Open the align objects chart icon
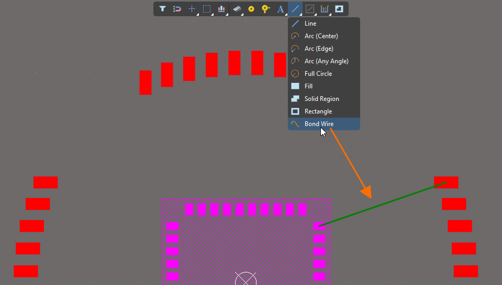Viewport: 502px width, 285px height. click(x=221, y=9)
